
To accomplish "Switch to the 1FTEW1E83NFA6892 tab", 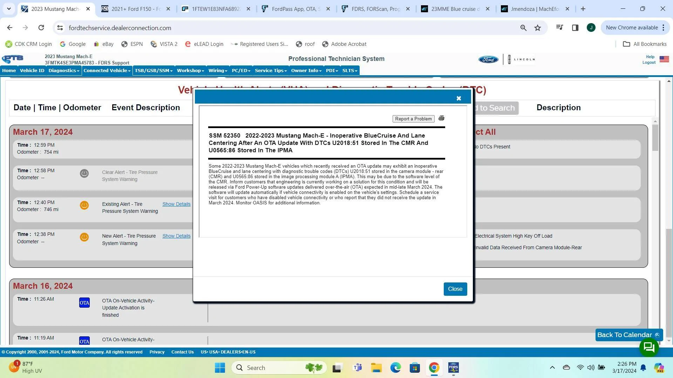I will pyautogui.click(x=216, y=9).
